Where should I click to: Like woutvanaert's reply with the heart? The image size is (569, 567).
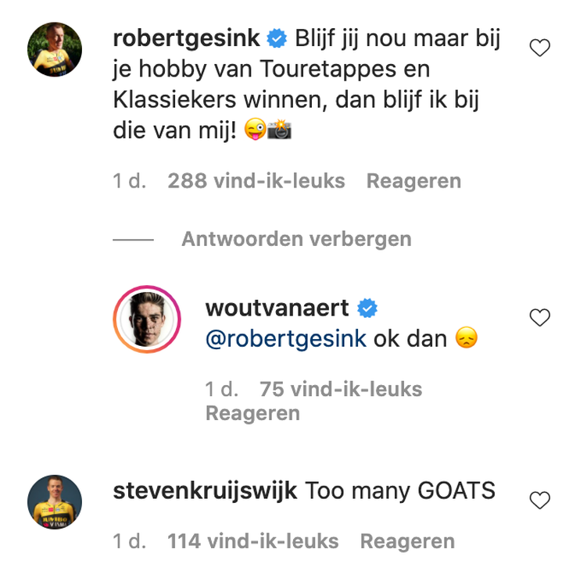(x=539, y=317)
